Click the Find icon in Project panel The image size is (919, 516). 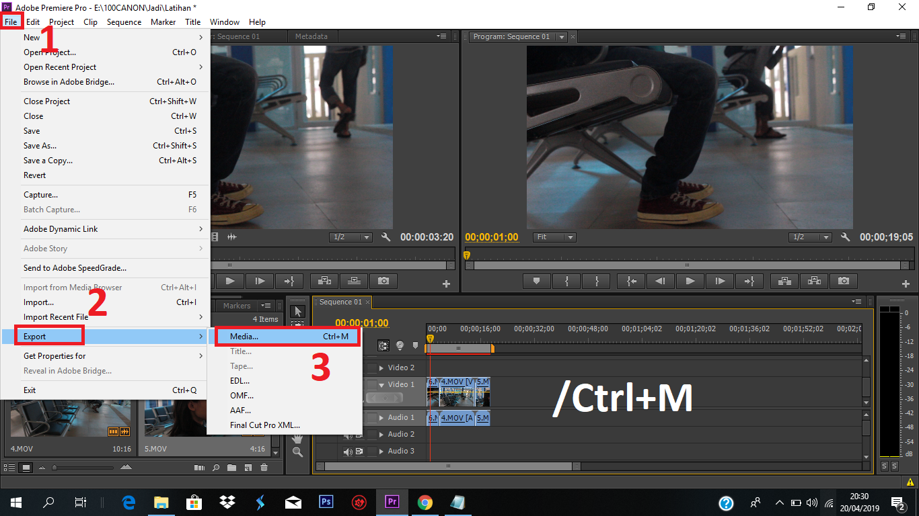click(217, 468)
